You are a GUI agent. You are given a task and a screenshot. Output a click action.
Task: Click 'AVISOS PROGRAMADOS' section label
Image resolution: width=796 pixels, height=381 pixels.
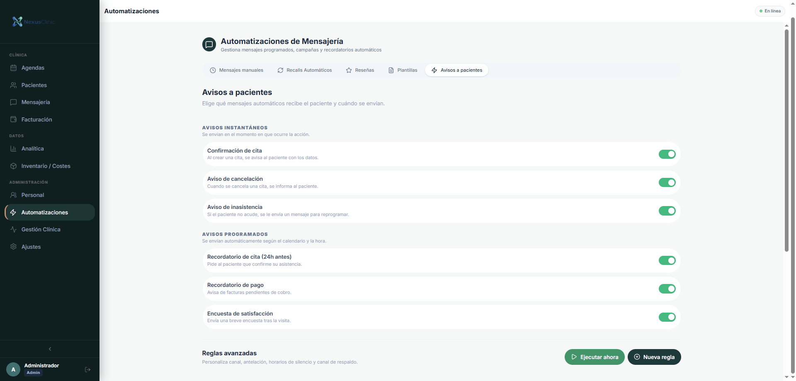pos(235,234)
